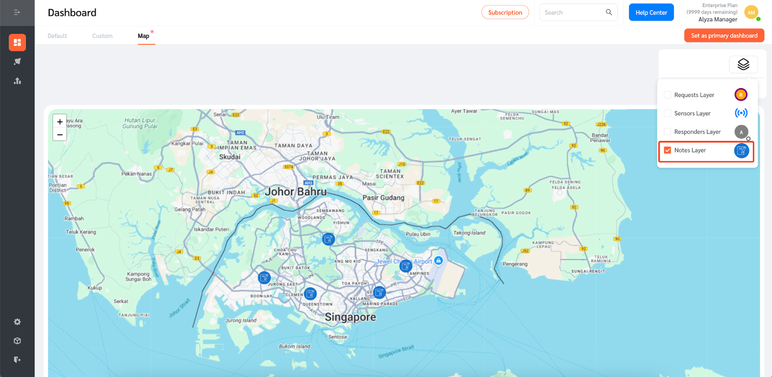The height and width of the screenshot is (377, 772).
Task: Expand the sidebar menu toggle
Action: 17,13
